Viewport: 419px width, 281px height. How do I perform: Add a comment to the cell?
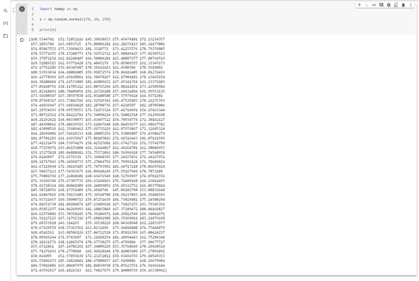click(x=381, y=5)
